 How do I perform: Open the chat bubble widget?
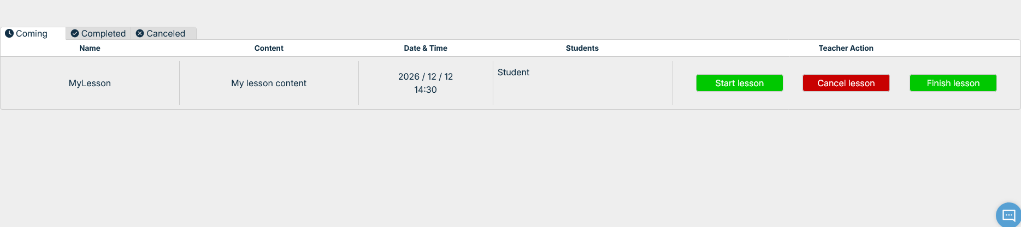[1008, 215]
